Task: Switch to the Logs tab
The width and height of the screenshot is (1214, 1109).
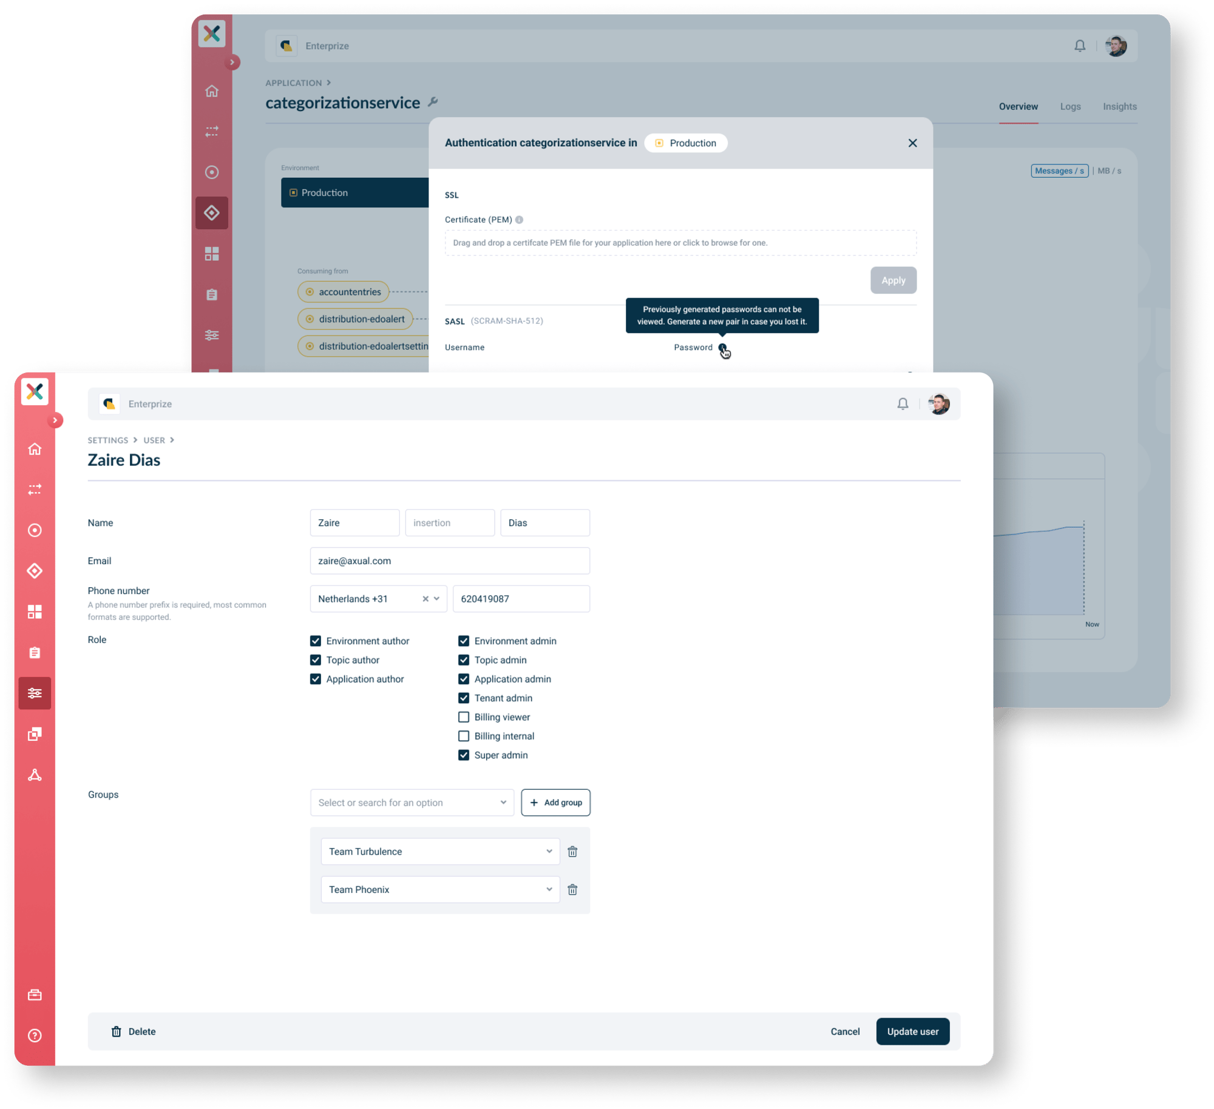Action: (1069, 106)
